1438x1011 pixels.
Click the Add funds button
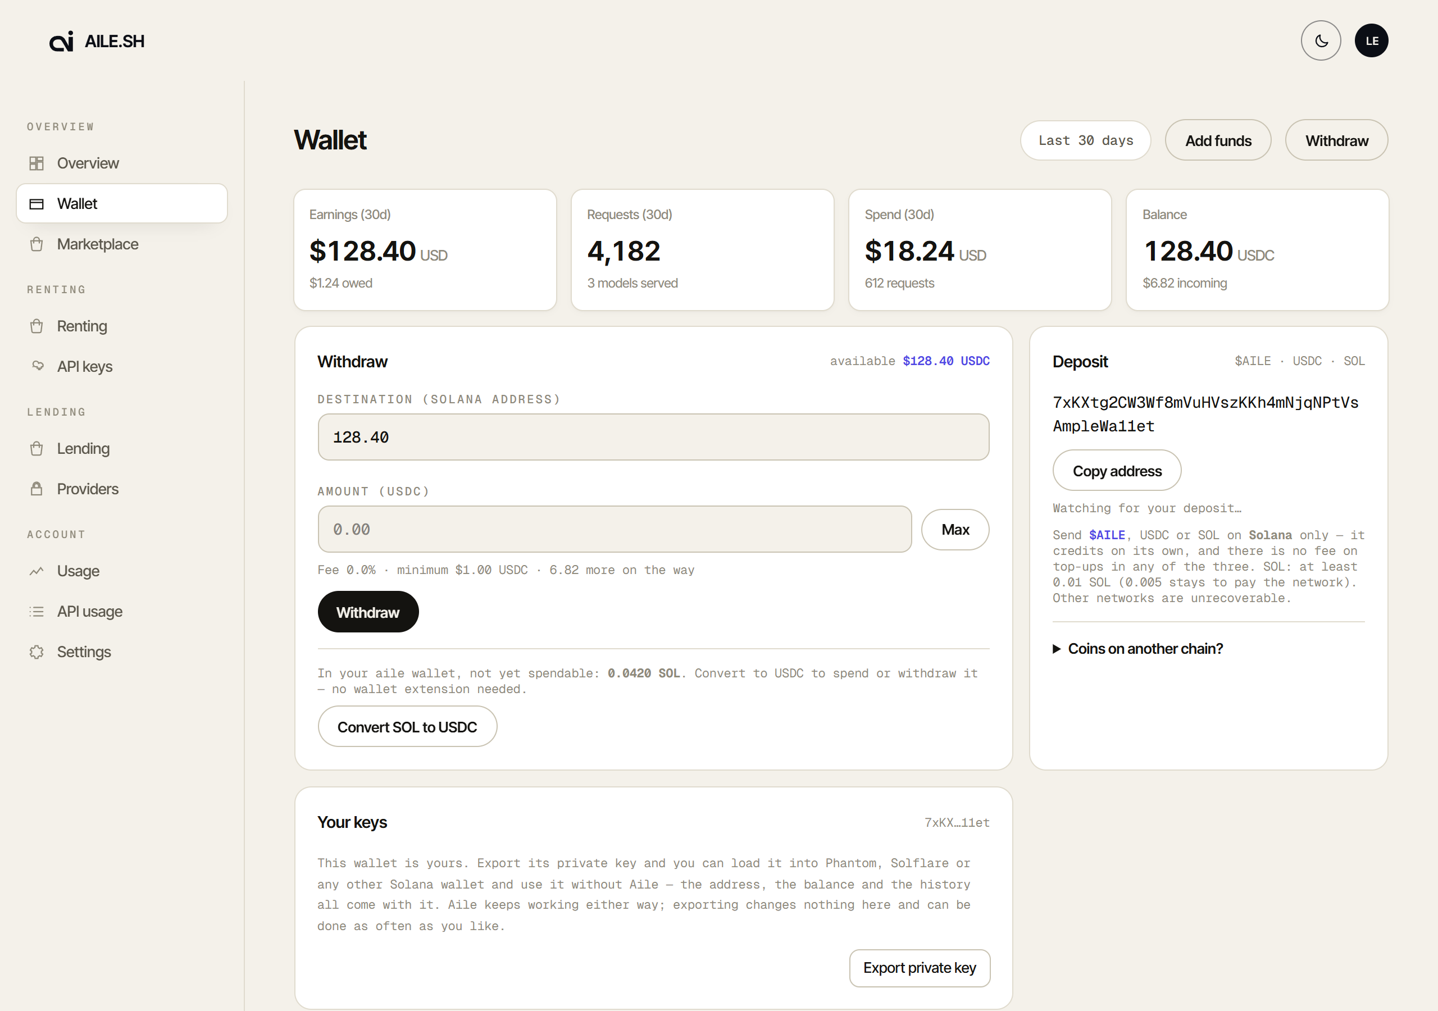[1218, 140]
